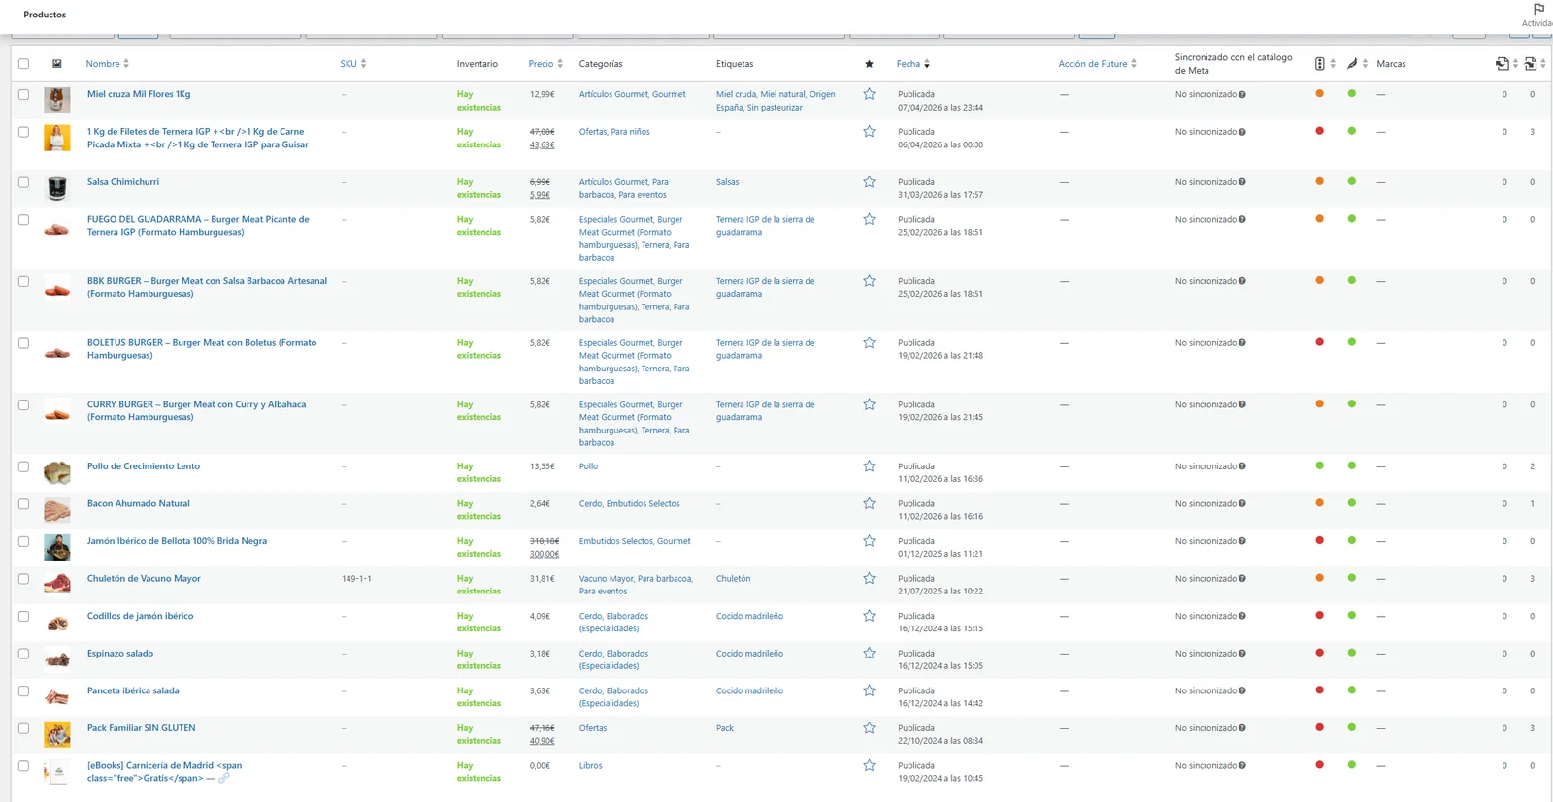Tick the Bacon Ahumado Natural checkbox
The height and width of the screenshot is (802, 1553).
pos(23,504)
